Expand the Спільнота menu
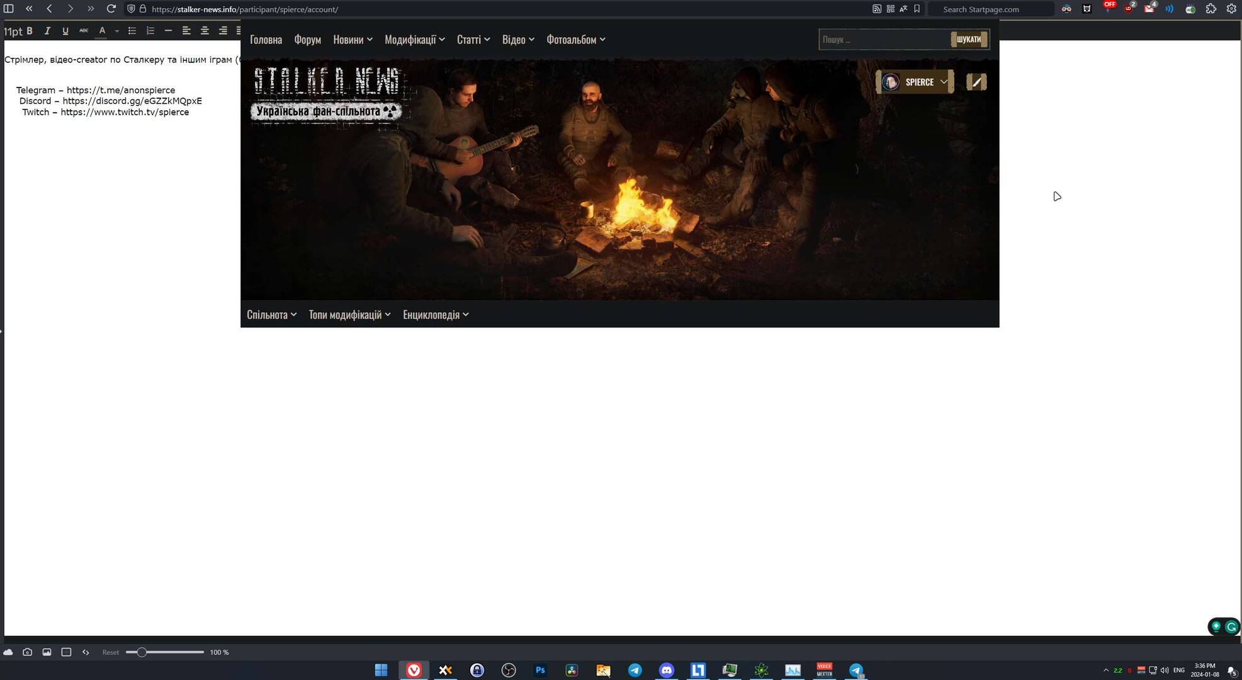 (x=271, y=315)
